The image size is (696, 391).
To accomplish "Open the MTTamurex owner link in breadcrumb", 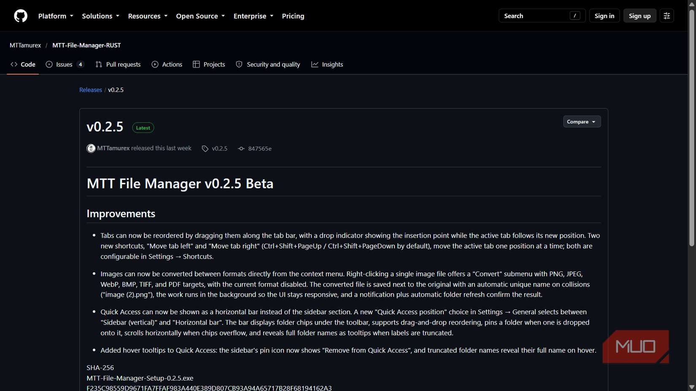I will pyautogui.click(x=25, y=45).
